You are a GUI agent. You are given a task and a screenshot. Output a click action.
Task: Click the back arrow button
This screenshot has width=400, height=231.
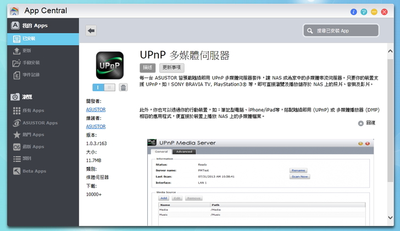91,31
